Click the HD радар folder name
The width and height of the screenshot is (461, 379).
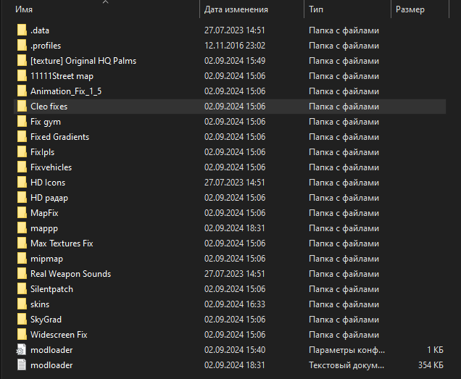point(49,198)
